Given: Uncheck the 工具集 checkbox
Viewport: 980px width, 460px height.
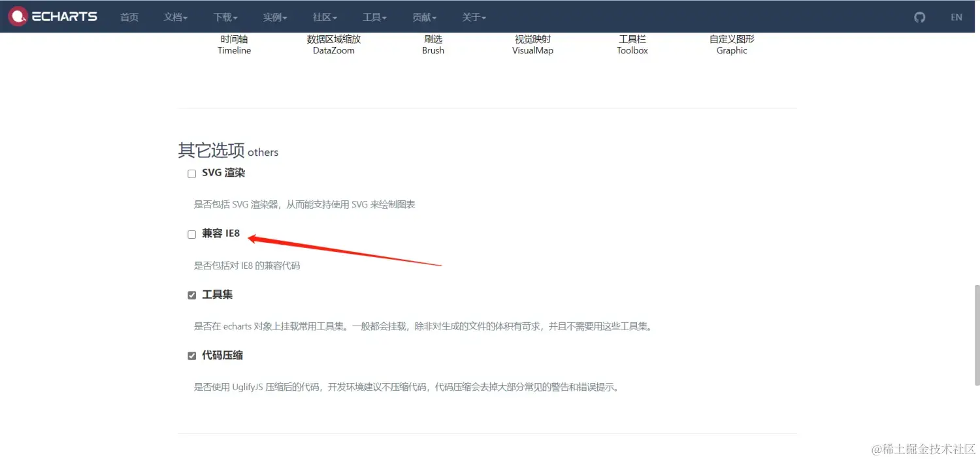Looking at the screenshot, I should tap(192, 296).
